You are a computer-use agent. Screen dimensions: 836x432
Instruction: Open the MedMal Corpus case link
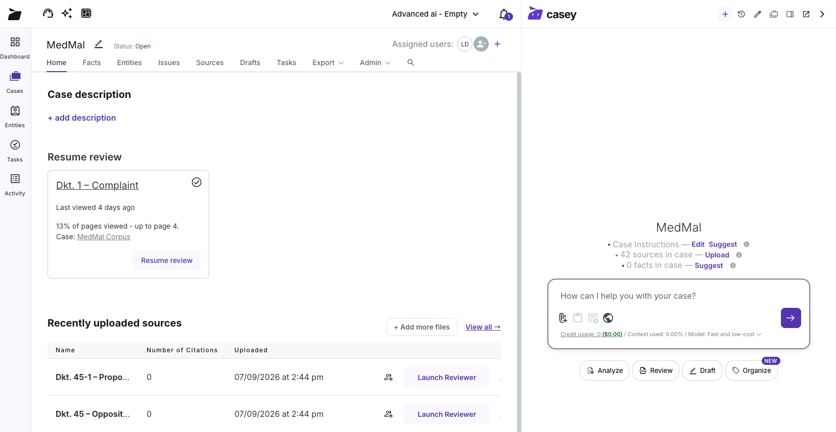(104, 237)
